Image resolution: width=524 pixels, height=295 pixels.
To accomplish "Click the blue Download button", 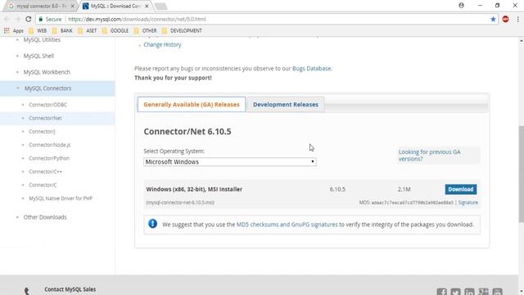I will (461, 189).
